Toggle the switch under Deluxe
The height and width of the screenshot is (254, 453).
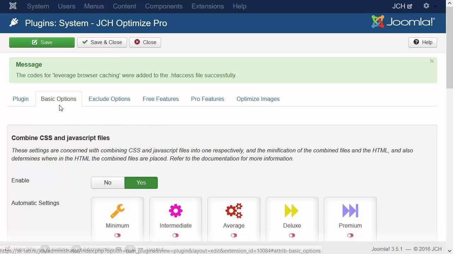[x=292, y=235]
